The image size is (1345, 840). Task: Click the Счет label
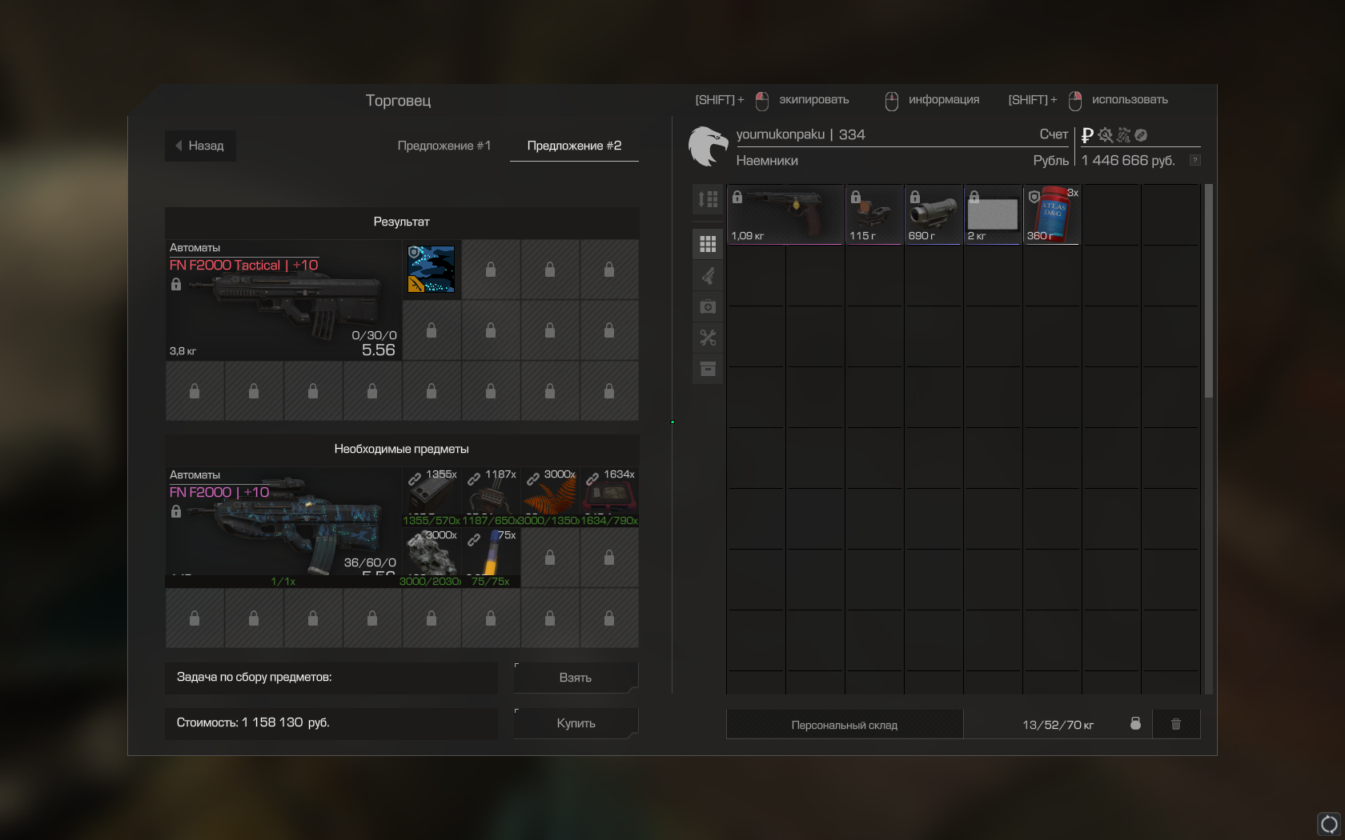[x=1054, y=134]
